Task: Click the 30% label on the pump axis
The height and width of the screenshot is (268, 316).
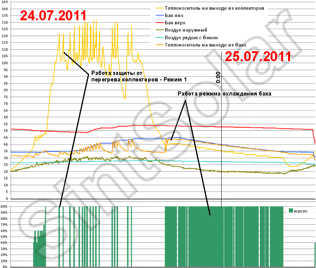Action: [x=4, y=249]
